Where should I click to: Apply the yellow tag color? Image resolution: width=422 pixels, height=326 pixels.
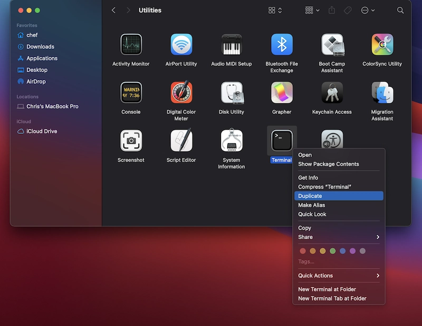(x=323, y=251)
